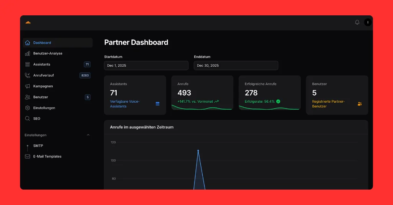Open the Enddatum date picker
Image resolution: width=393 pixels, height=205 pixels.
(236, 66)
